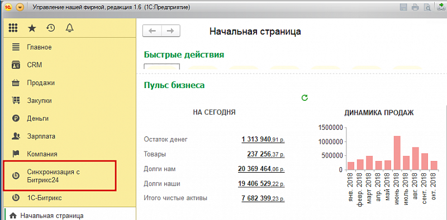
Task: Click the print preview icon in title bar
Action: [427, 7]
